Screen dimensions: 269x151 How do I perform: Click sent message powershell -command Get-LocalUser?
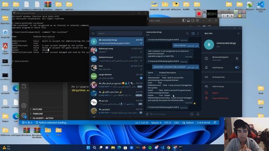coord(176,67)
